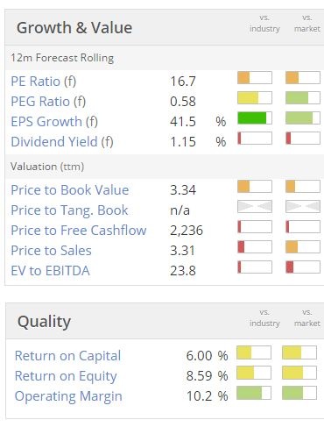Click PE Ratio orange market comparison bar
This screenshot has width=324, height=427.
[x=303, y=78]
